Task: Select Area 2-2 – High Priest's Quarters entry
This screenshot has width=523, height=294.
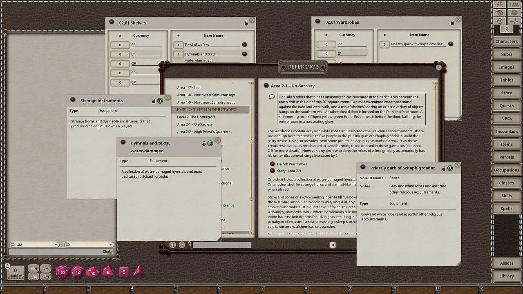Action: 203,131
